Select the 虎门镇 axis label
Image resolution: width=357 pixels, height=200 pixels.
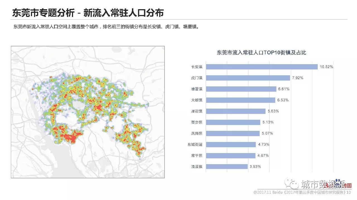point(197,78)
